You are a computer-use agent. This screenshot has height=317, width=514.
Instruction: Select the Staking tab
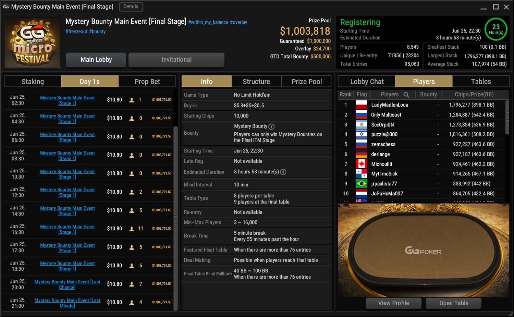coord(33,82)
